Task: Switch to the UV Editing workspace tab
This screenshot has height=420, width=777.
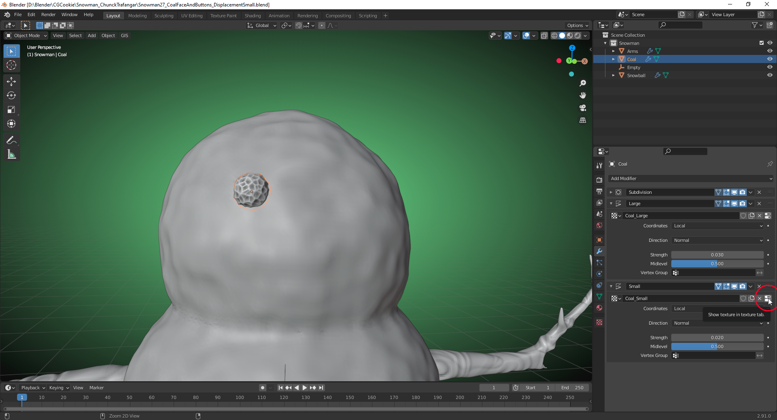Action: pyautogui.click(x=192, y=16)
